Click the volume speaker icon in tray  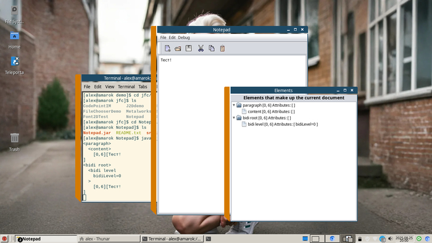pos(390,239)
